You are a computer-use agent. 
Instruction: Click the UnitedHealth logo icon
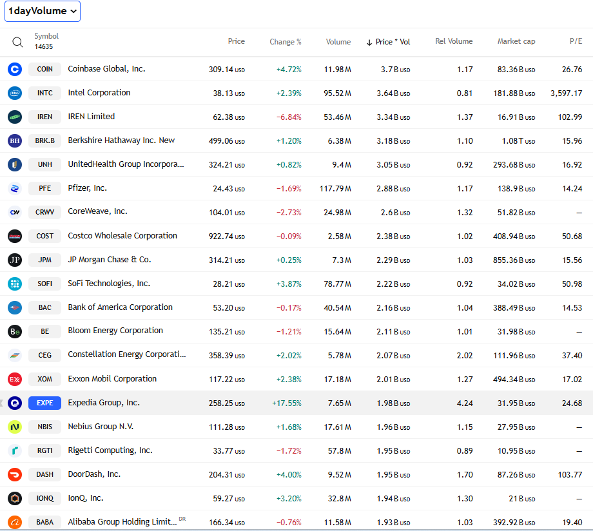(x=15, y=164)
